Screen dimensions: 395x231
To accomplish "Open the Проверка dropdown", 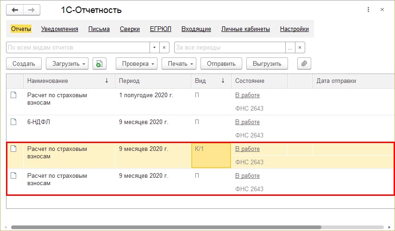I will pyautogui.click(x=137, y=63).
